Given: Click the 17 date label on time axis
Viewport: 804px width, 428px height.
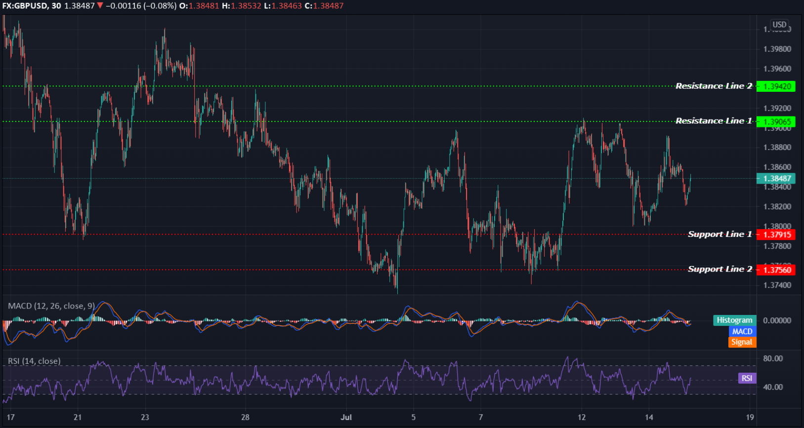Looking at the screenshot, I should (x=11, y=418).
